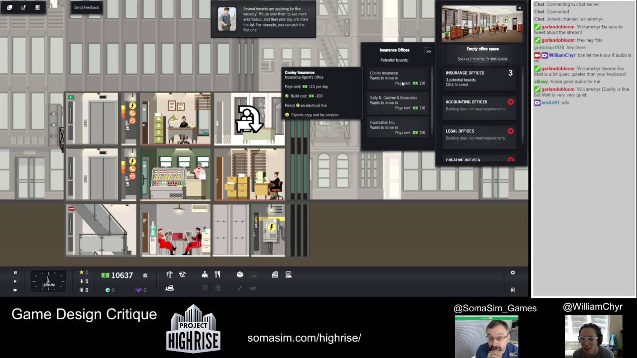Click 'Pays rent: 110 per day' text

pyautogui.click(x=307, y=87)
